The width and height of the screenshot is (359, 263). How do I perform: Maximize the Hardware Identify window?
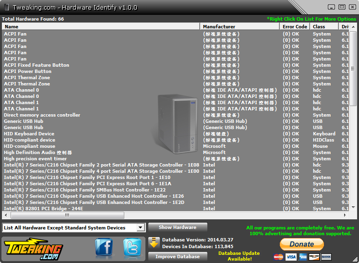click(x=342, y=7)
